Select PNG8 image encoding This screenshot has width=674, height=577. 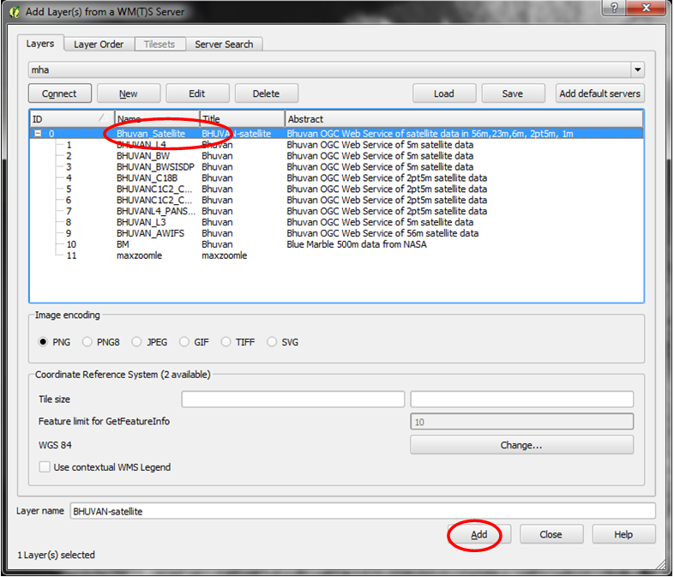(87, 342)
